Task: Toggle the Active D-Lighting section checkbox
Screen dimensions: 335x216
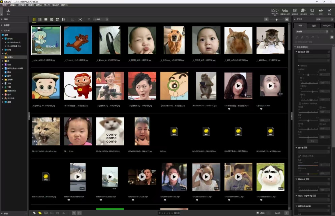Action: click(x=329, y=196)
